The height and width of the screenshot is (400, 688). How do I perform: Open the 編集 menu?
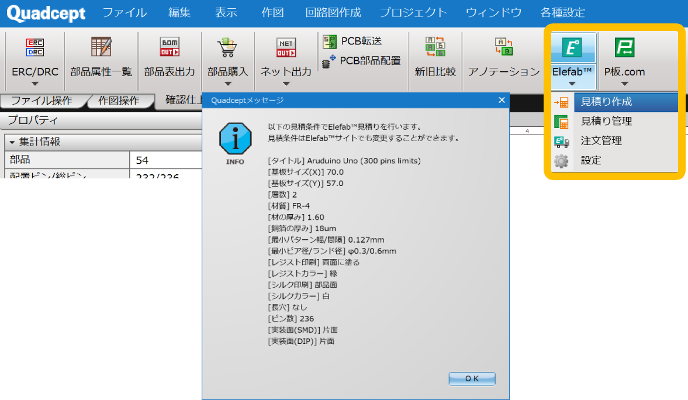pos(179,12)
